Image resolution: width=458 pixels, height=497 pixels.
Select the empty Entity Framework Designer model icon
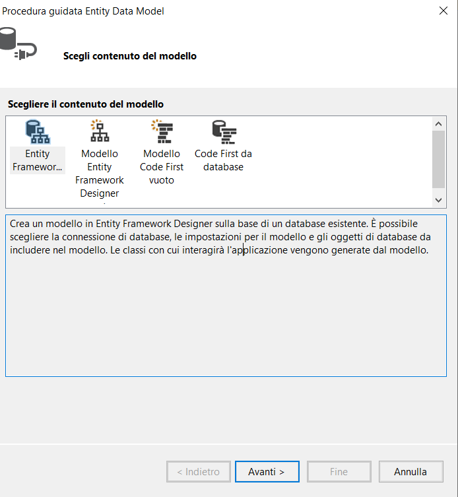(100, 132)
